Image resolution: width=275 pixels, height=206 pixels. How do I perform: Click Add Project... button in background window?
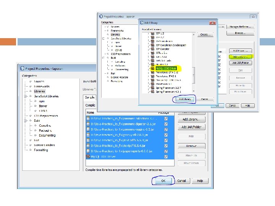[241, 51]
